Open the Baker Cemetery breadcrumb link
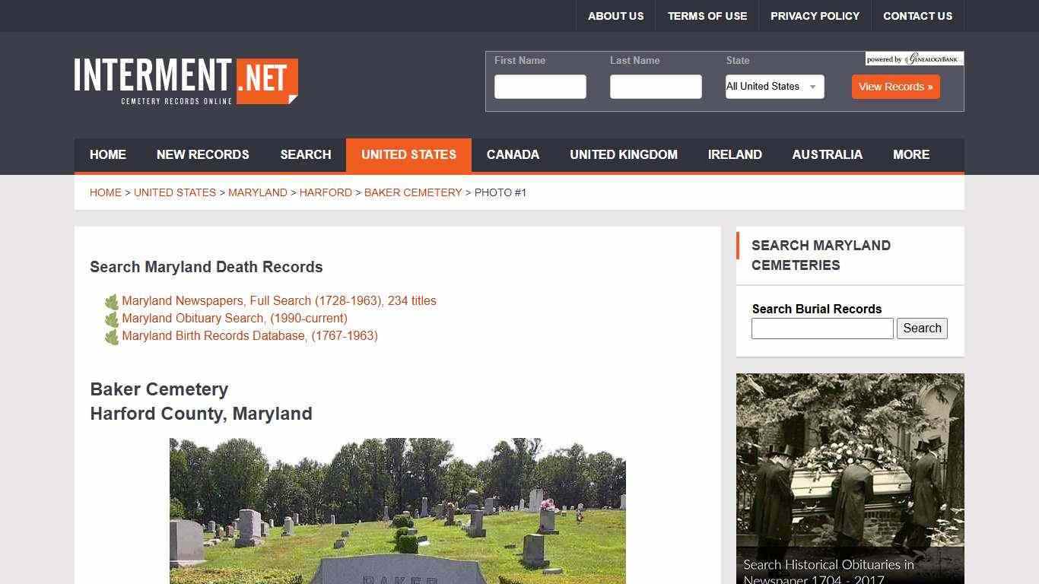Image resolution: width=1039 pixels, height=584 pixels. (x=413, y=193)
